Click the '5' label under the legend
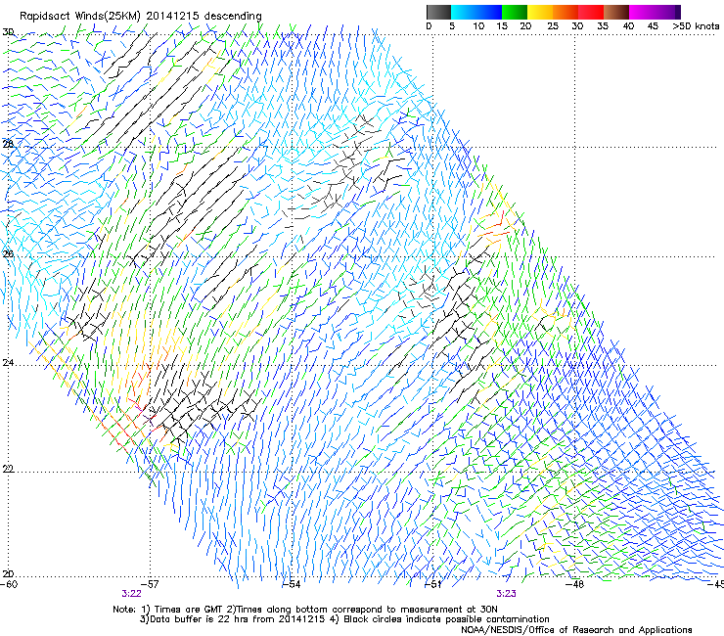 pos(452,26)
